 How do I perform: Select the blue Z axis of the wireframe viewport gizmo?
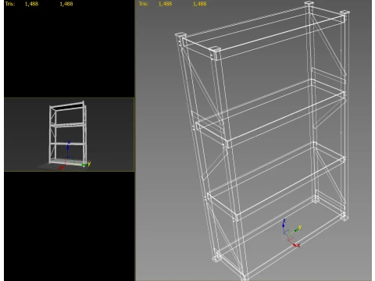click(x=284, y=226)
